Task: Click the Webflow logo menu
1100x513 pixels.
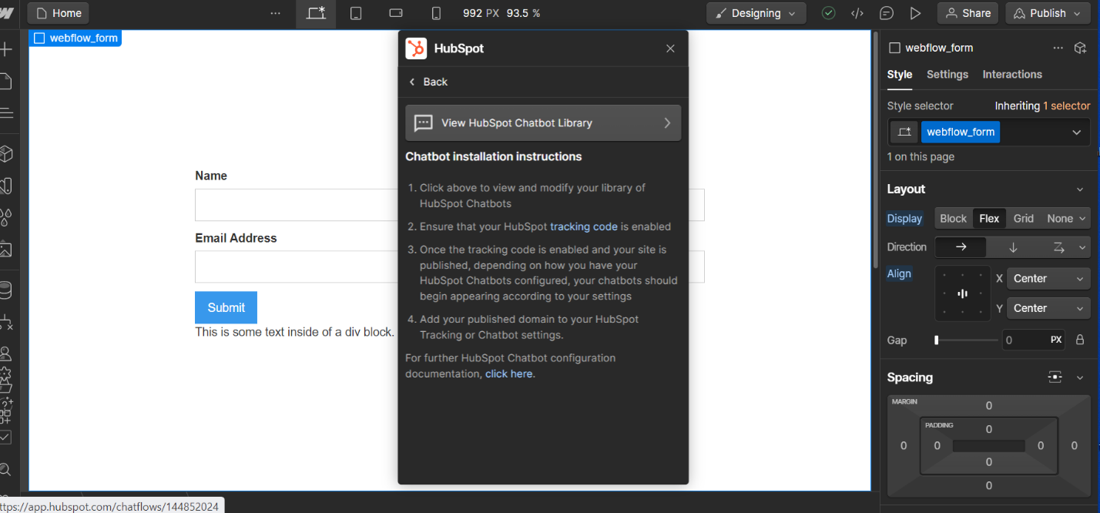Action: coord(5,13)
